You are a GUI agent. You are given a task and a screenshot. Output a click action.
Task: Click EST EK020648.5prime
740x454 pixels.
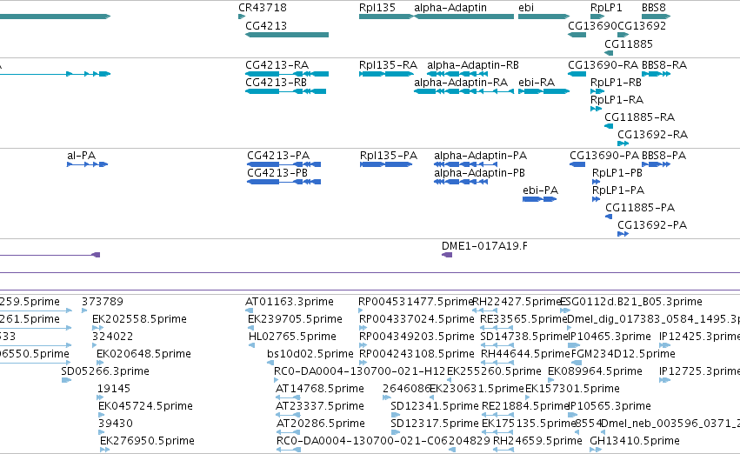[144, 354]
